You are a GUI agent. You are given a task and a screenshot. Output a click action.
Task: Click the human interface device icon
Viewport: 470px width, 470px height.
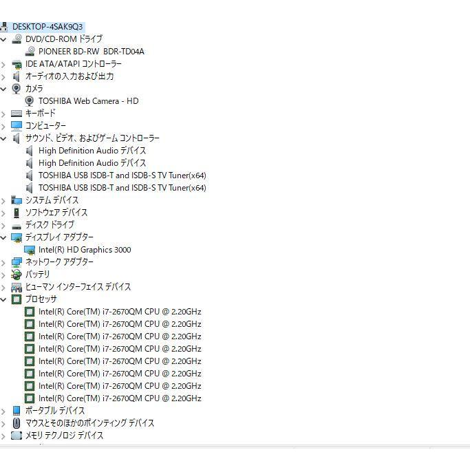(17, 287)
